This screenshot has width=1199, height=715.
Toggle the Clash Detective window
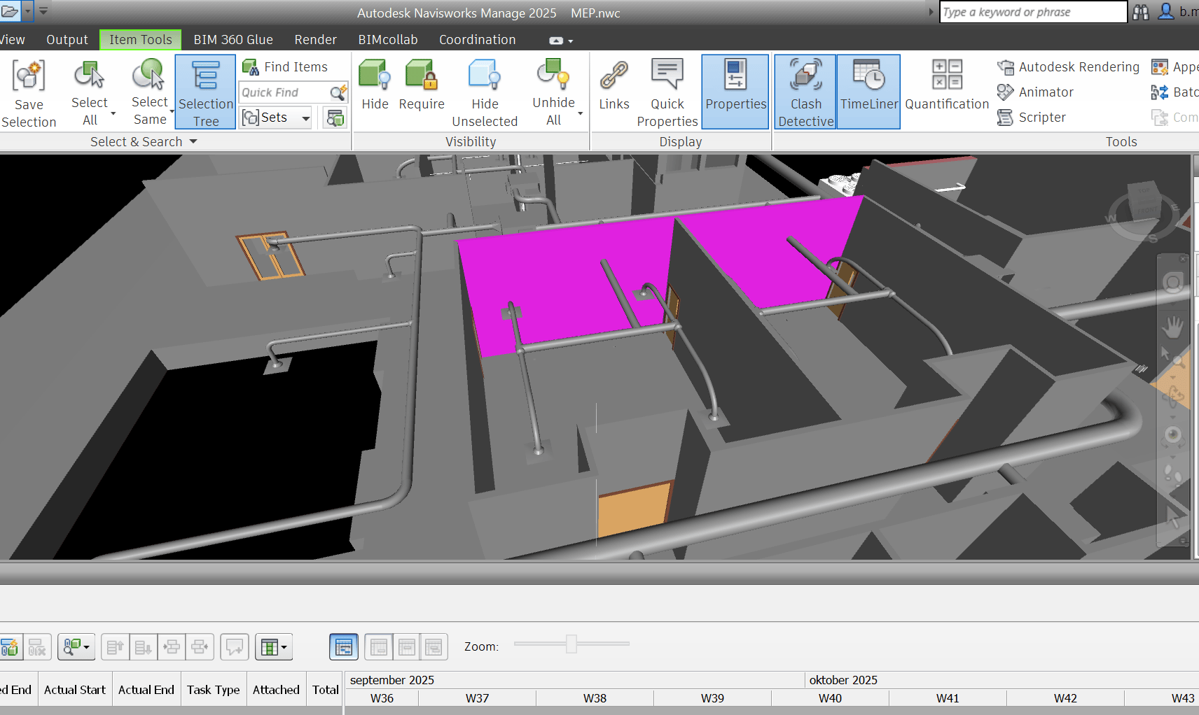click(805, 92)
